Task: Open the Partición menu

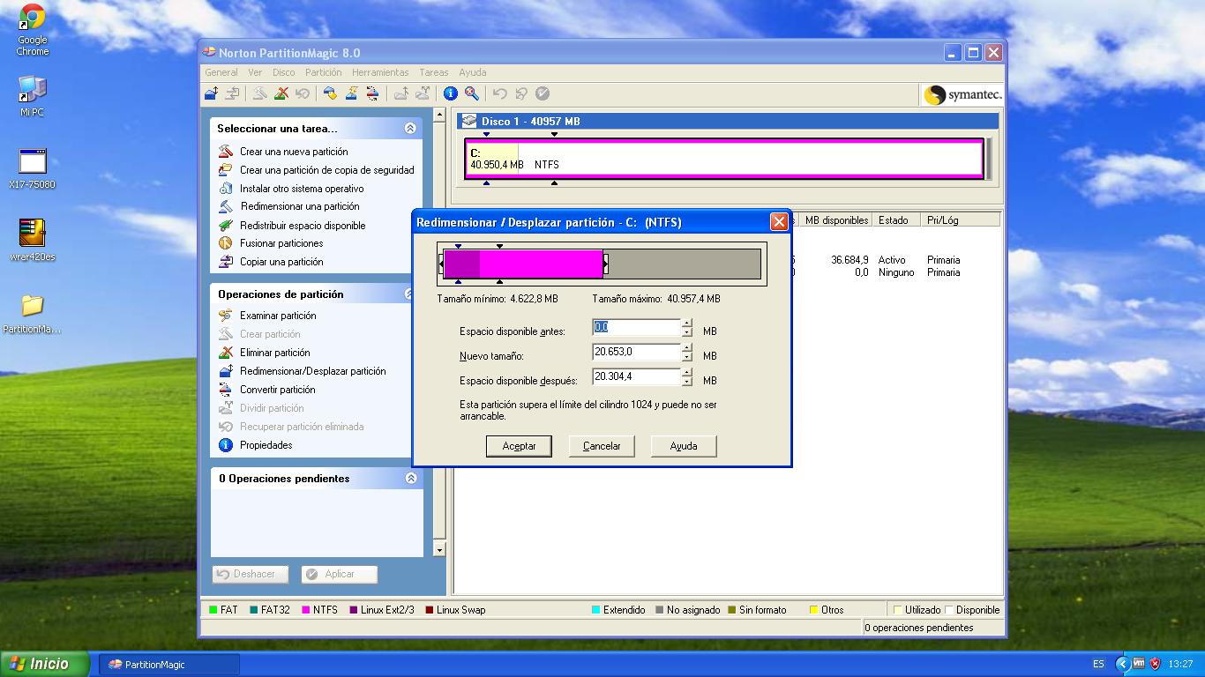Action: (x=323, y=71)
